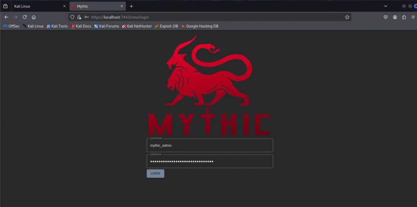Open the Kali Forums bookmark

pos(106,26)
